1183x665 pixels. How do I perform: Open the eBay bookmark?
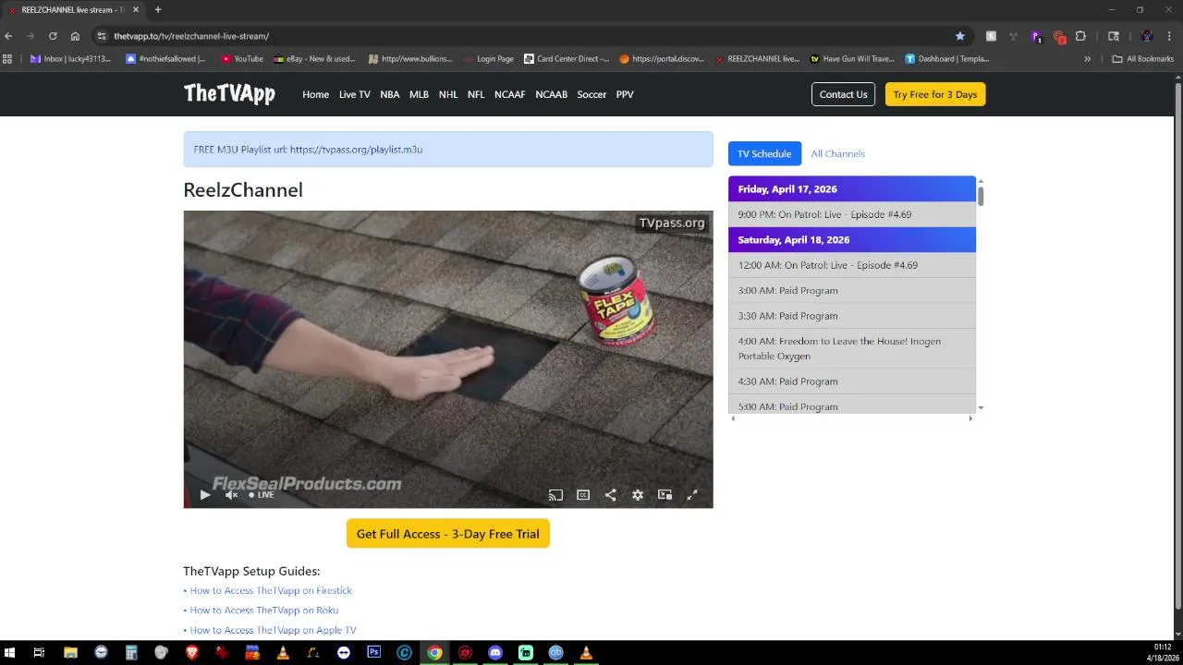point(314,59)
